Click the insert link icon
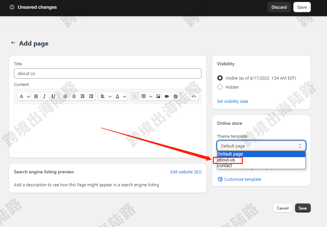This screenshot has width=327, height=227. tap(135, 96)
